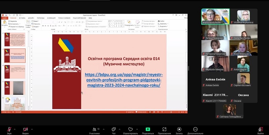
Task: Select slide 4 thumbnail
Action: (x=15, y=72)
